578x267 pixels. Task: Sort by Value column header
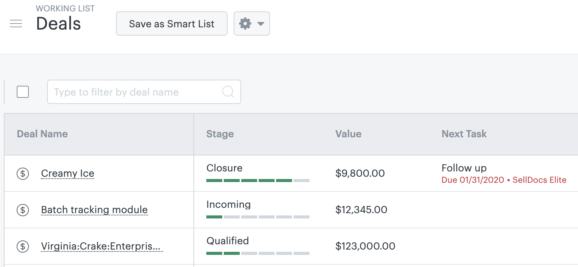(x=348, y=134)
